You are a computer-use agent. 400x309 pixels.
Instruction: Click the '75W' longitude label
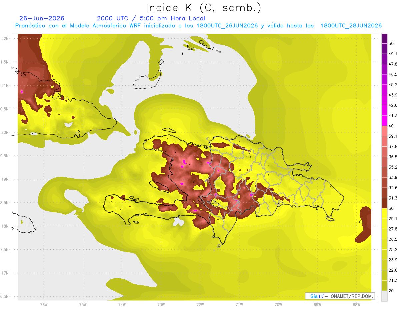pyautogui.click(x=83, y=304)
